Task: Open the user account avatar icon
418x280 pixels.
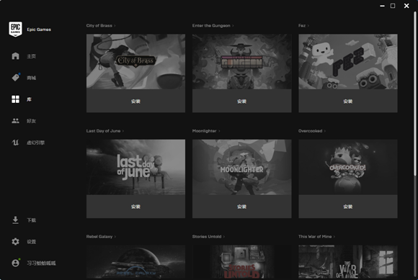Action: click(x=16, y=263)
